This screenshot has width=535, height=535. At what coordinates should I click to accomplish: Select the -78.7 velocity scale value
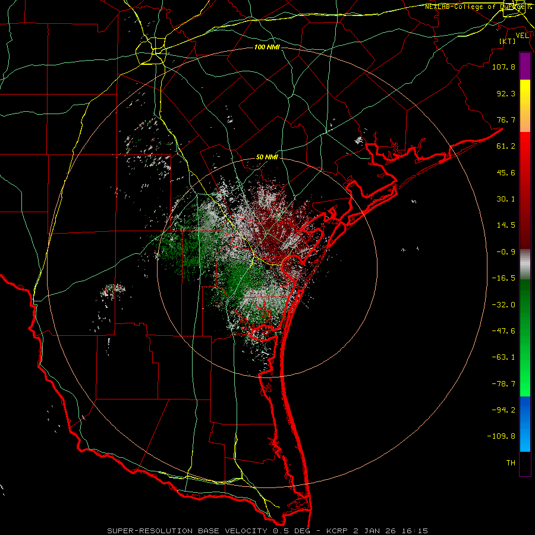point(503,384)
